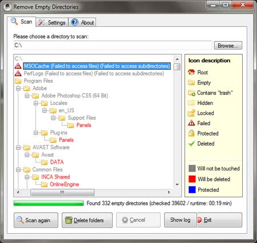This screenshot has height=243, width=257.
Task: Click the failed warning icon beside PerfLogs
Action: coord(18,73)
